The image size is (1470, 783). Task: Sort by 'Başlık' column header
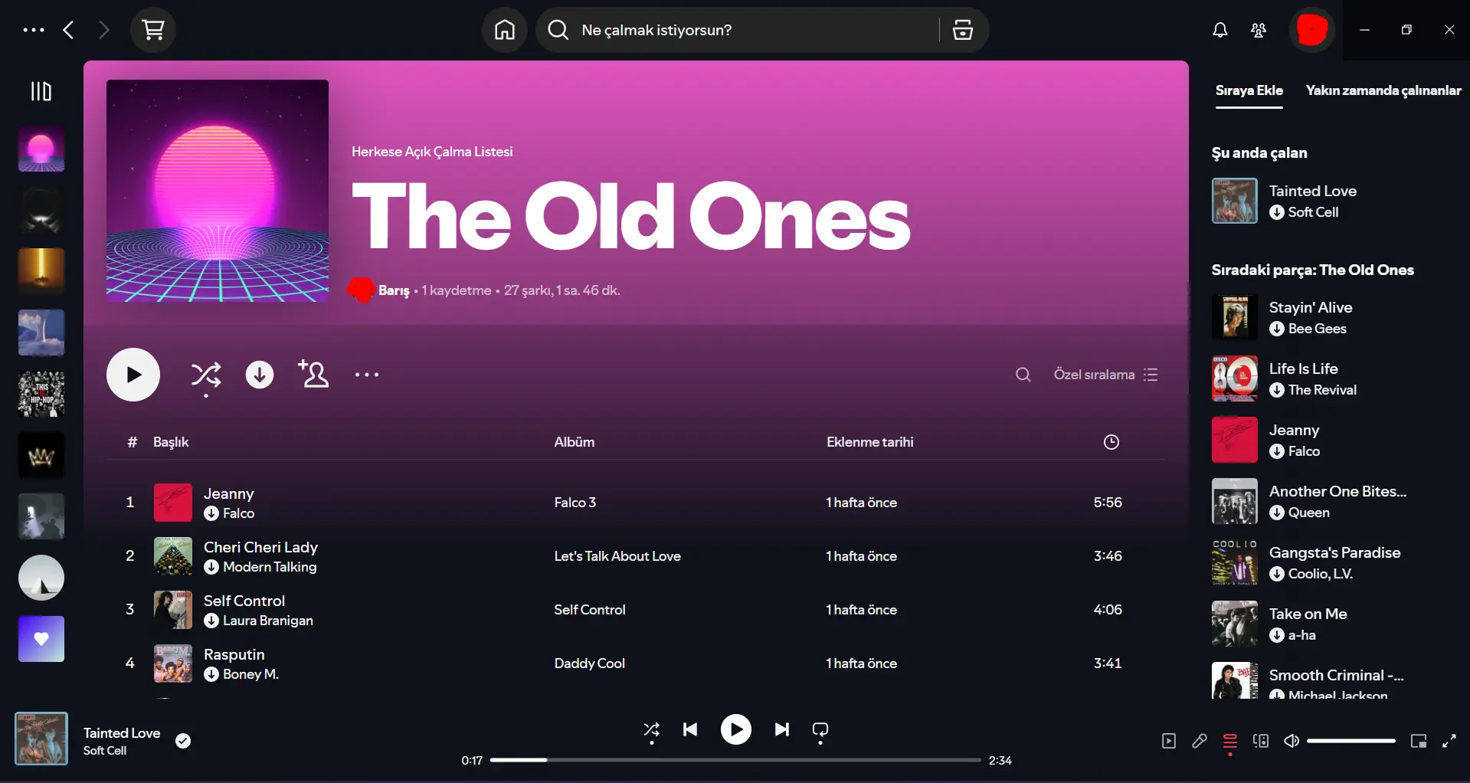click(x=171, y=442)
